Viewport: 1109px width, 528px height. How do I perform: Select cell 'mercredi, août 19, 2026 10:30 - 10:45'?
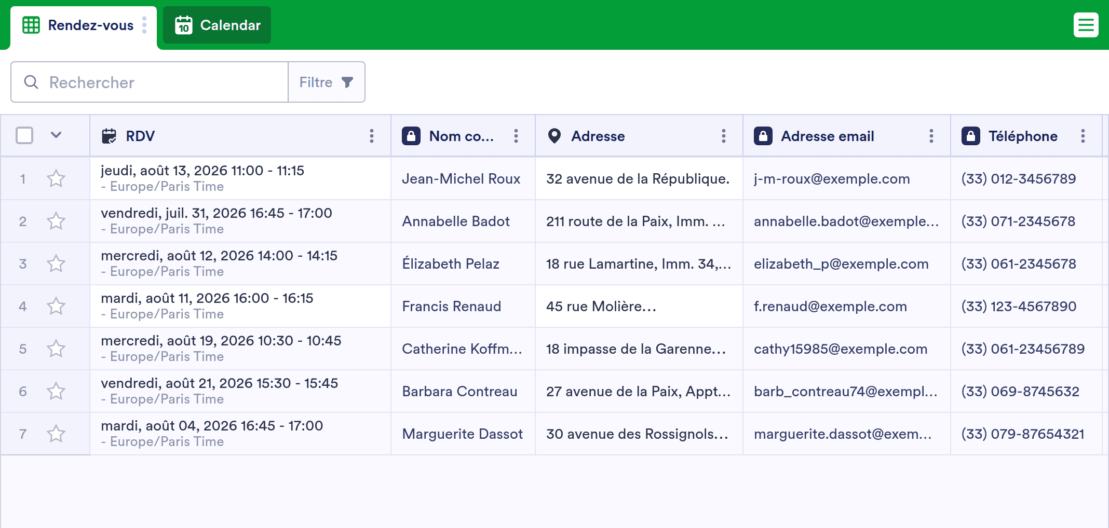coord(240,349)
